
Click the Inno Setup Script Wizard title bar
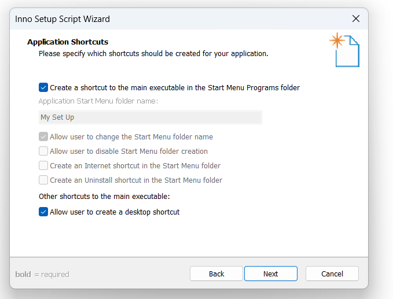pos(175,19)
